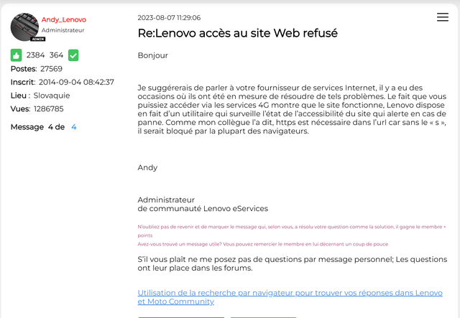
Task: Click the "Vues: 1286785" line
Action: (37, 108)
